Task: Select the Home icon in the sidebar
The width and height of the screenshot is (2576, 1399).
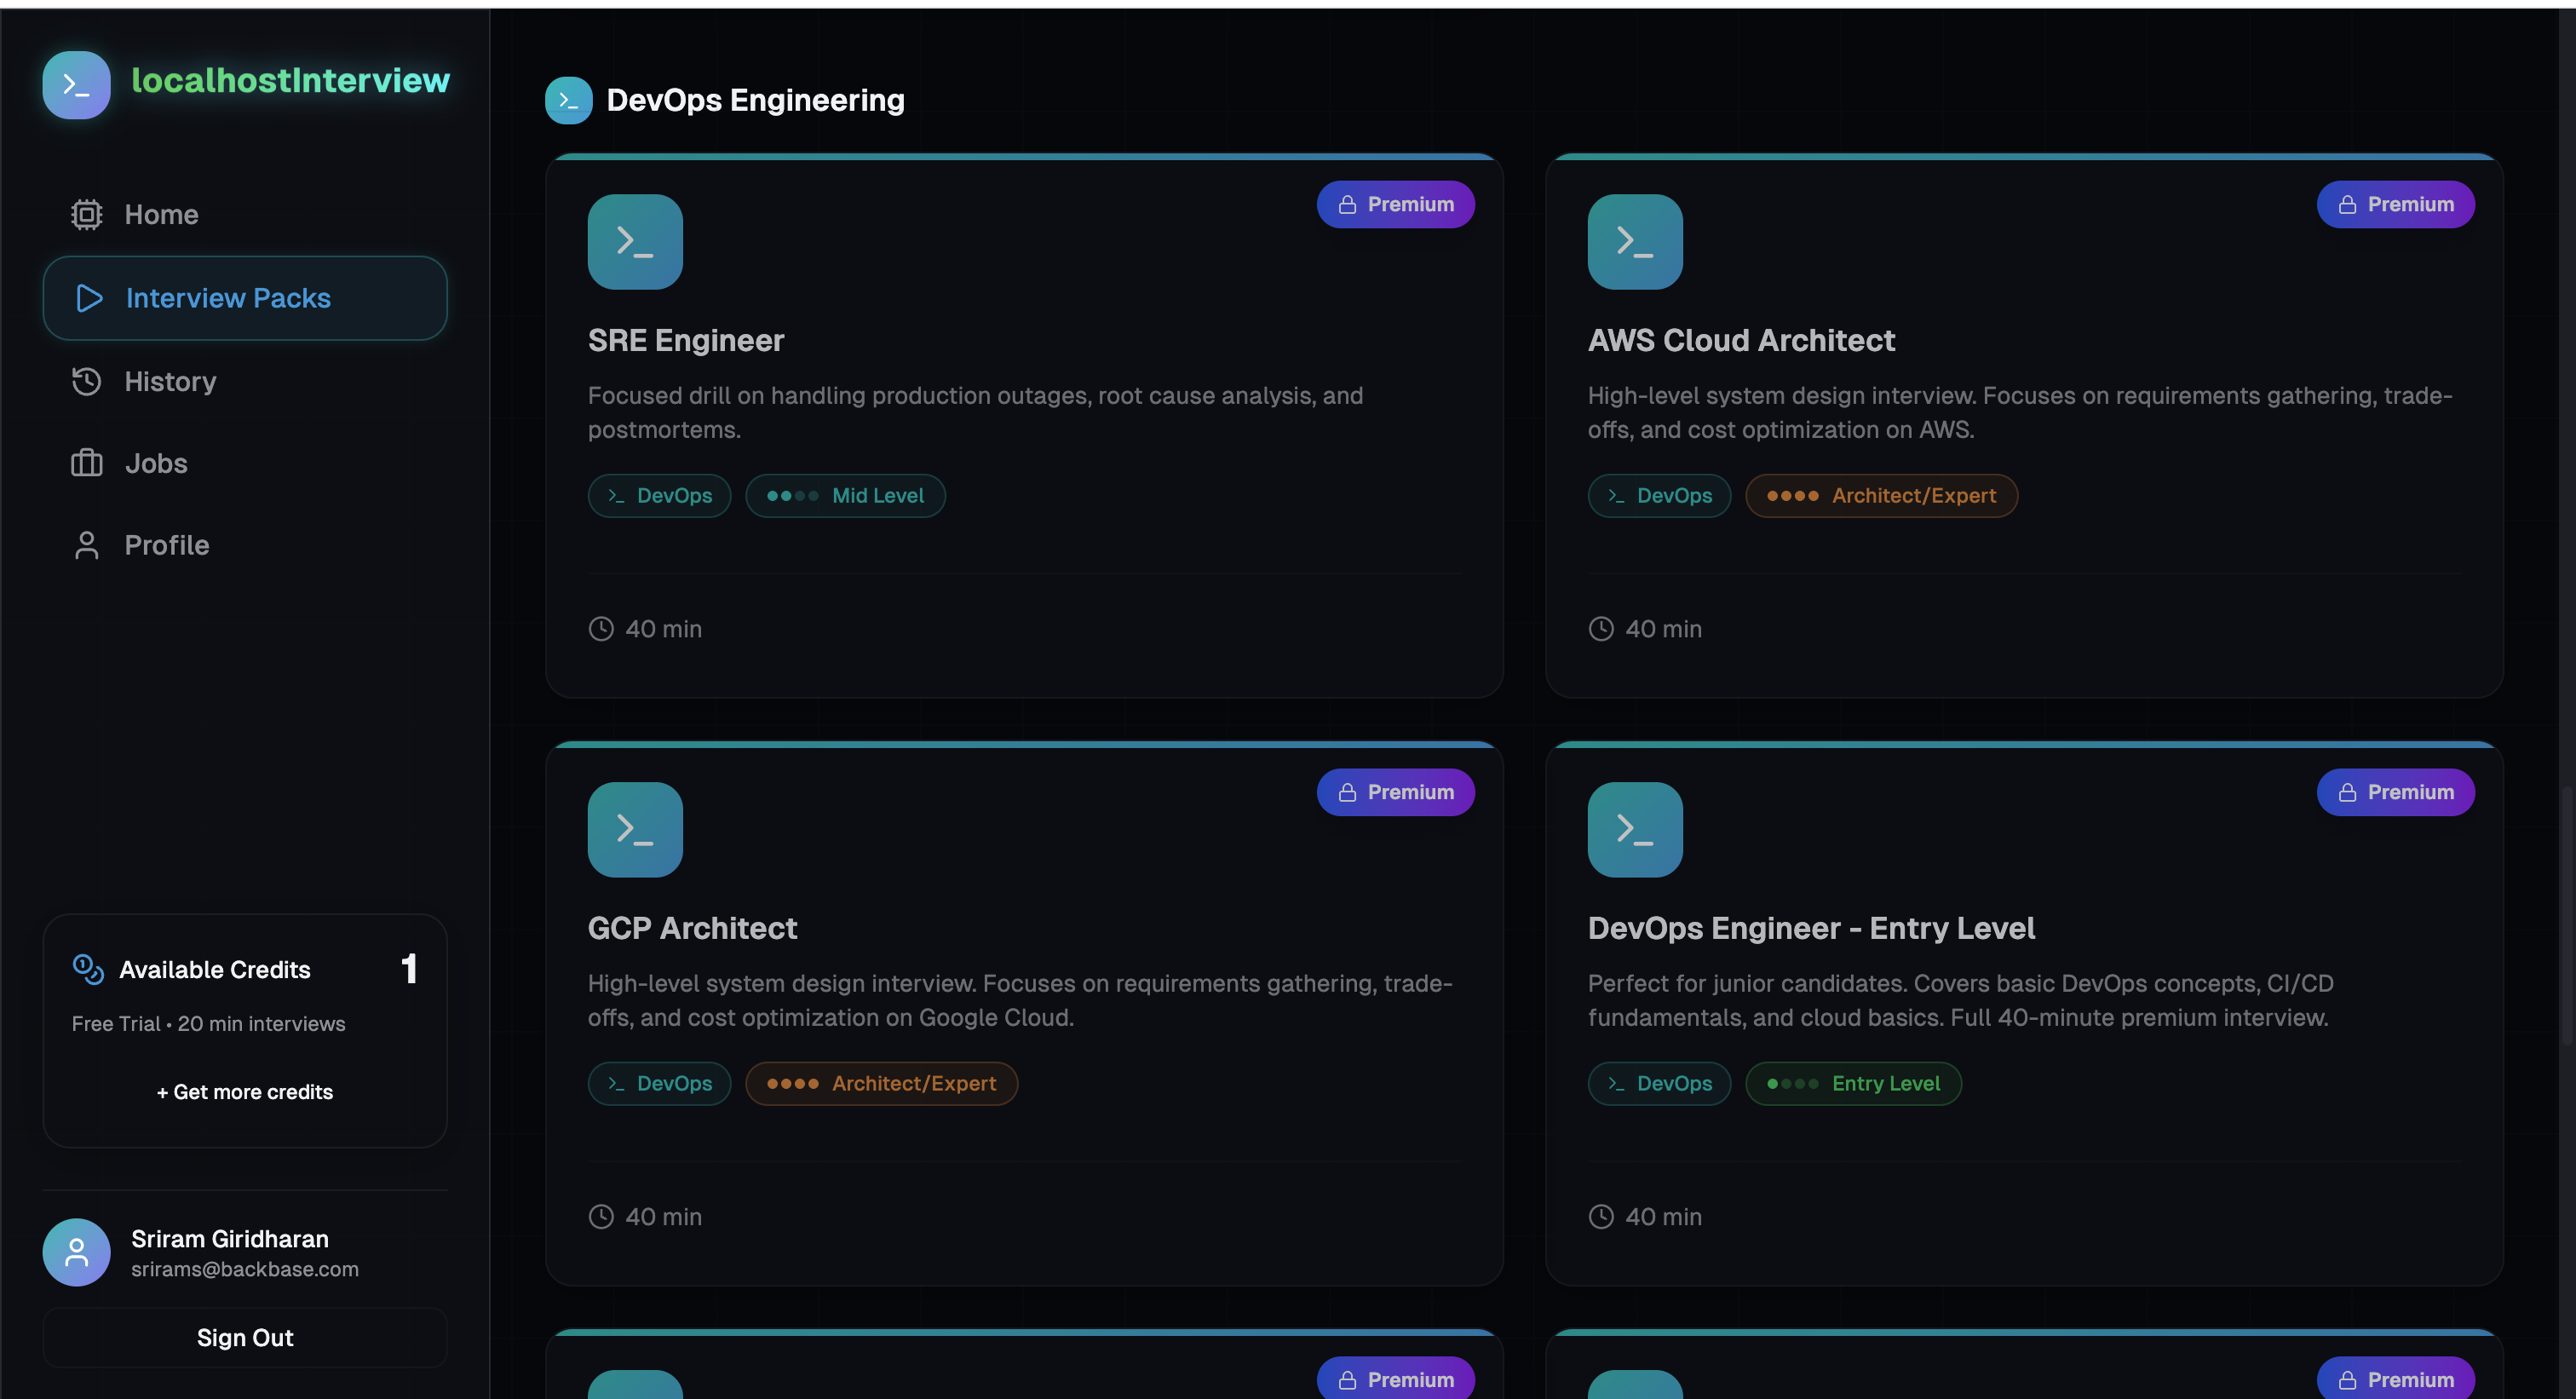Action: click(x=86, y=214)
